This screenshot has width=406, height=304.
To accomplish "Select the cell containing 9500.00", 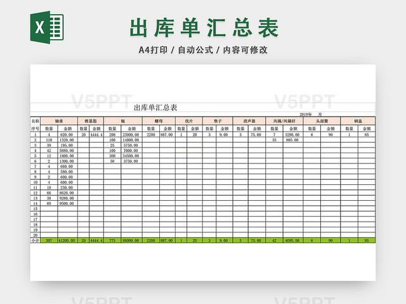I will pos(68,203).
